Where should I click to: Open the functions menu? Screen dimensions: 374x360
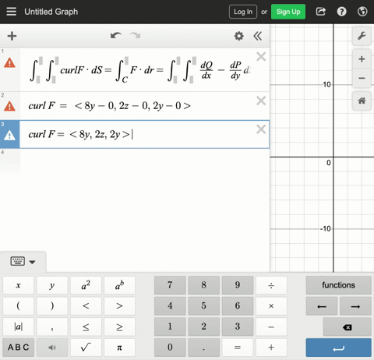[x=338, y=285]
